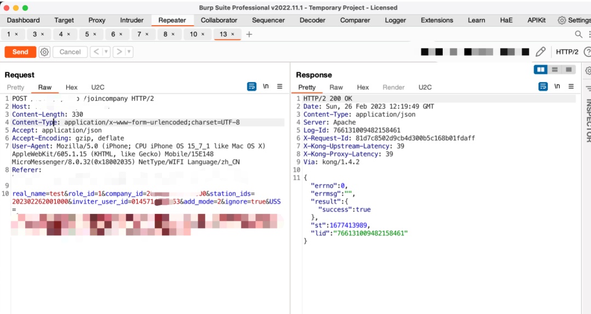The width and height of the screenshot is (591, 314).
Task: Close Repeater tab 13
Action: click(233, 34)
